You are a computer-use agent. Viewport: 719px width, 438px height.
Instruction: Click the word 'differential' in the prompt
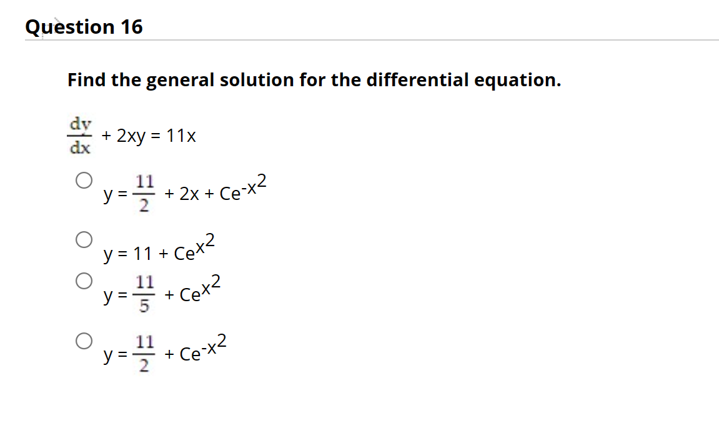417,80
